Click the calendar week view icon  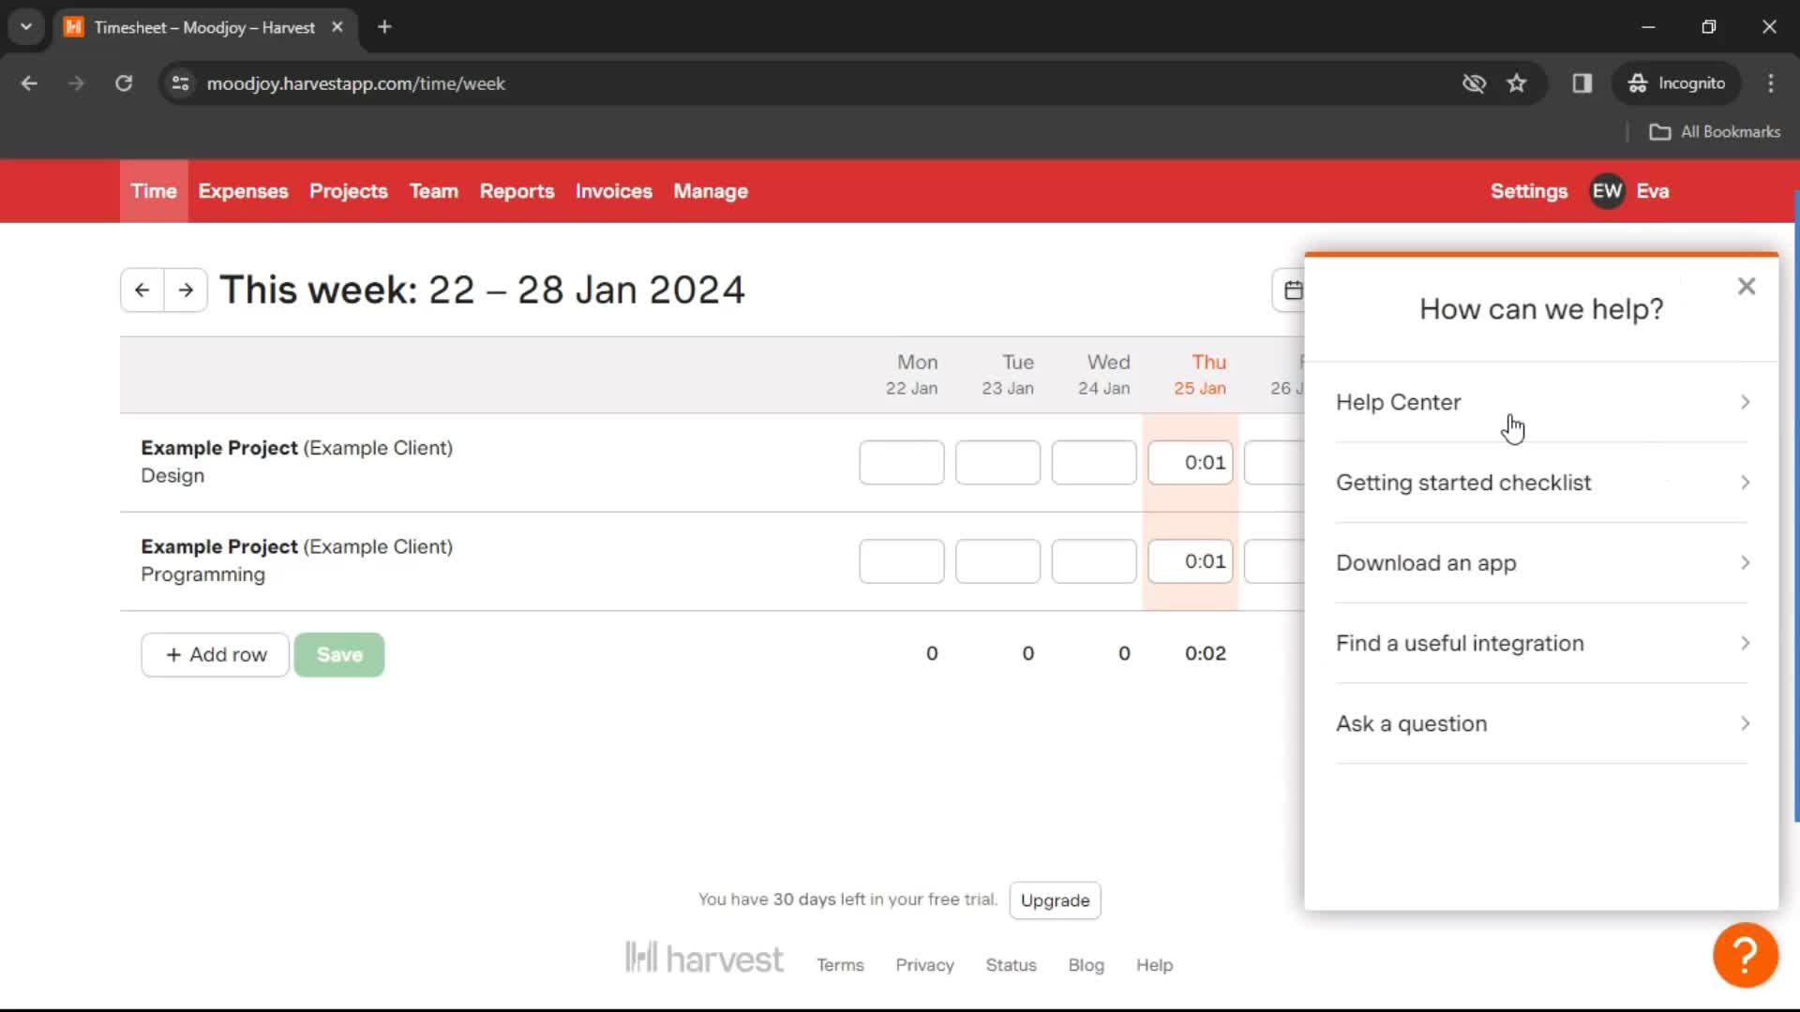tap(1295, 290)
